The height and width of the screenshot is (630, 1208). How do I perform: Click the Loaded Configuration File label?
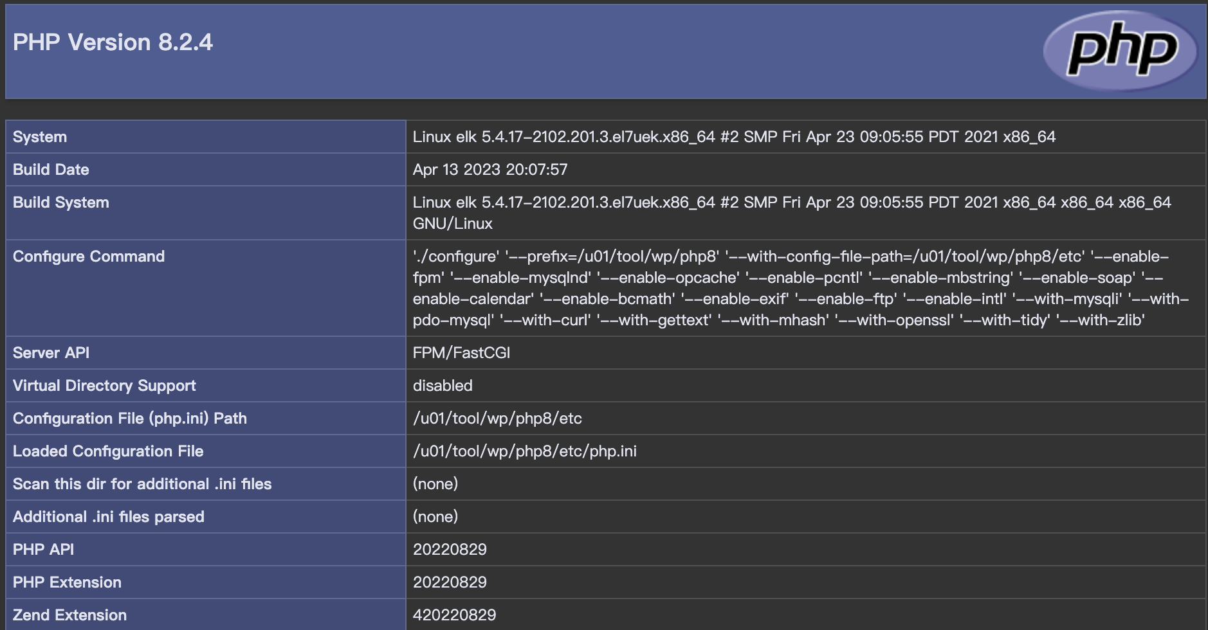tap(108, 451)
